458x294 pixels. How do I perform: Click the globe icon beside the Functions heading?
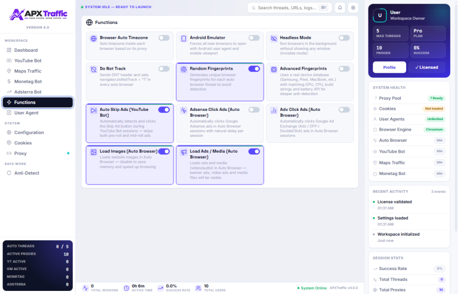click(90, 22)
